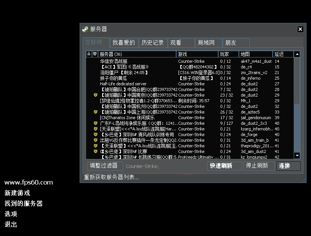The height and width of the screenshot is (236, 311).
Task: Click the ak47_m4a1_dust map cell
Action: coord(256,61)
